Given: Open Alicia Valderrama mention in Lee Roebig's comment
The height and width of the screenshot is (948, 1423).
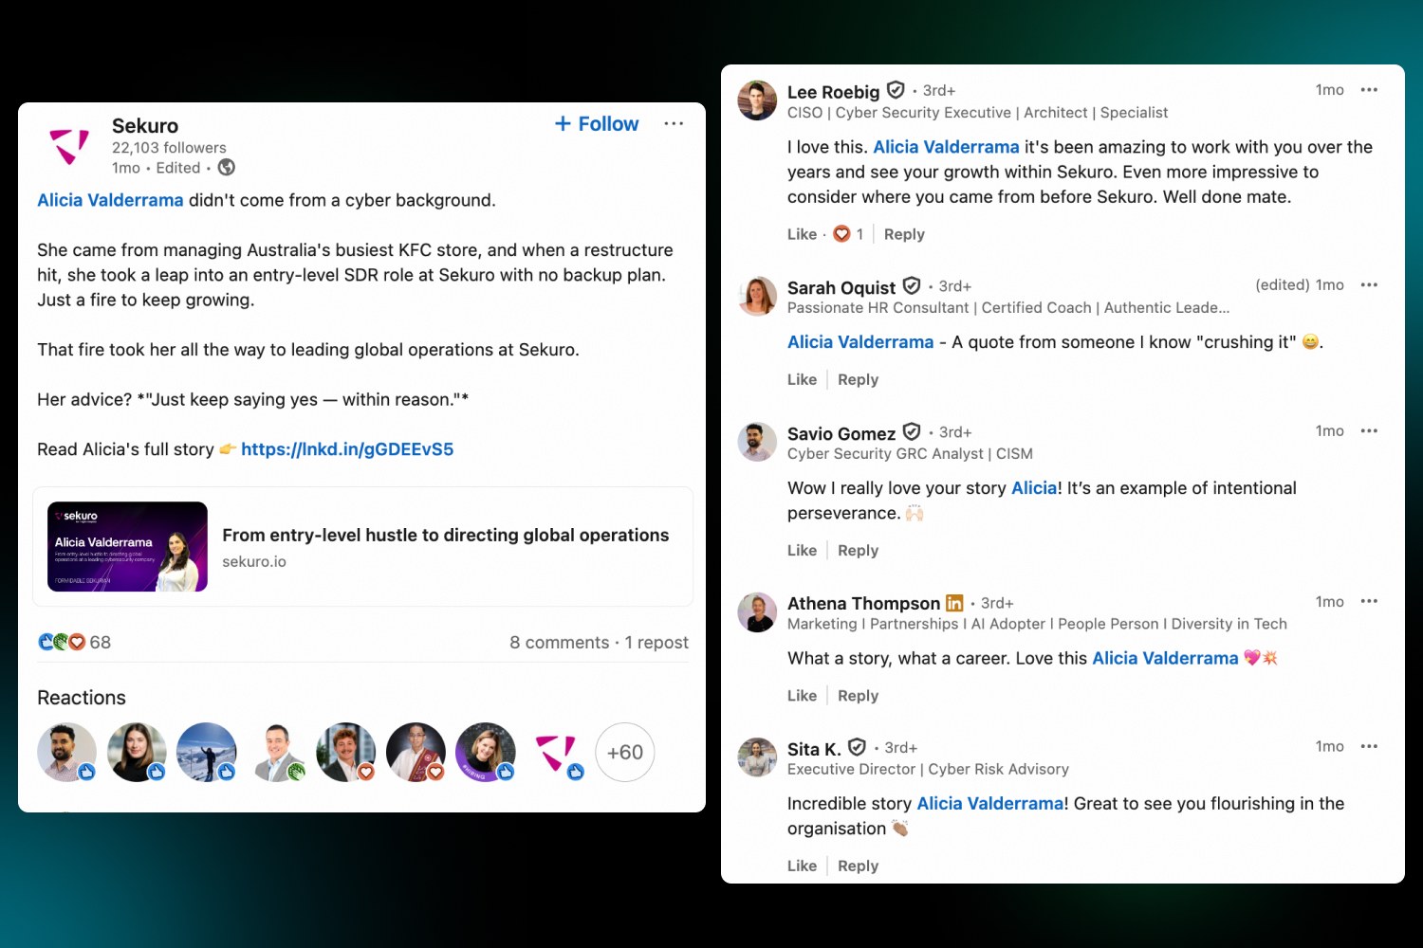Looking at the screenshot, I should pos(946,147).
